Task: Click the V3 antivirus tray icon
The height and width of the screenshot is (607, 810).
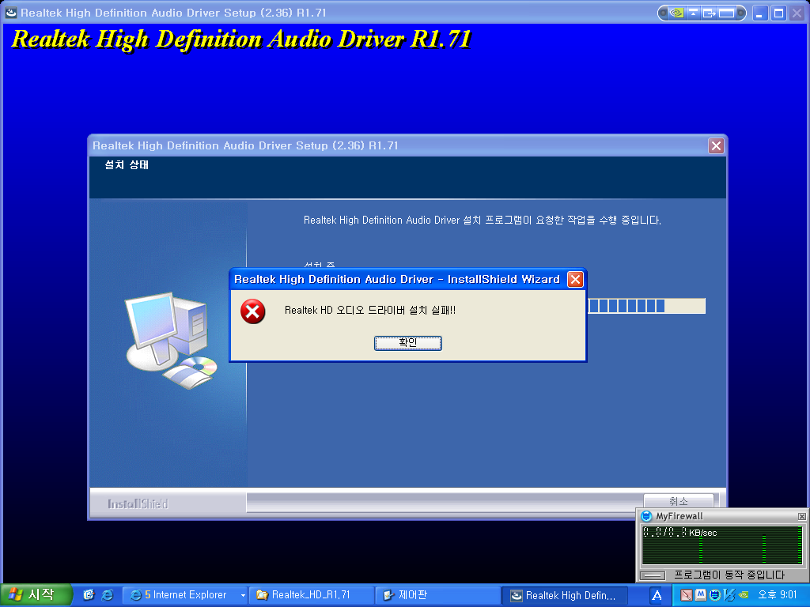Action: [729, 595]
